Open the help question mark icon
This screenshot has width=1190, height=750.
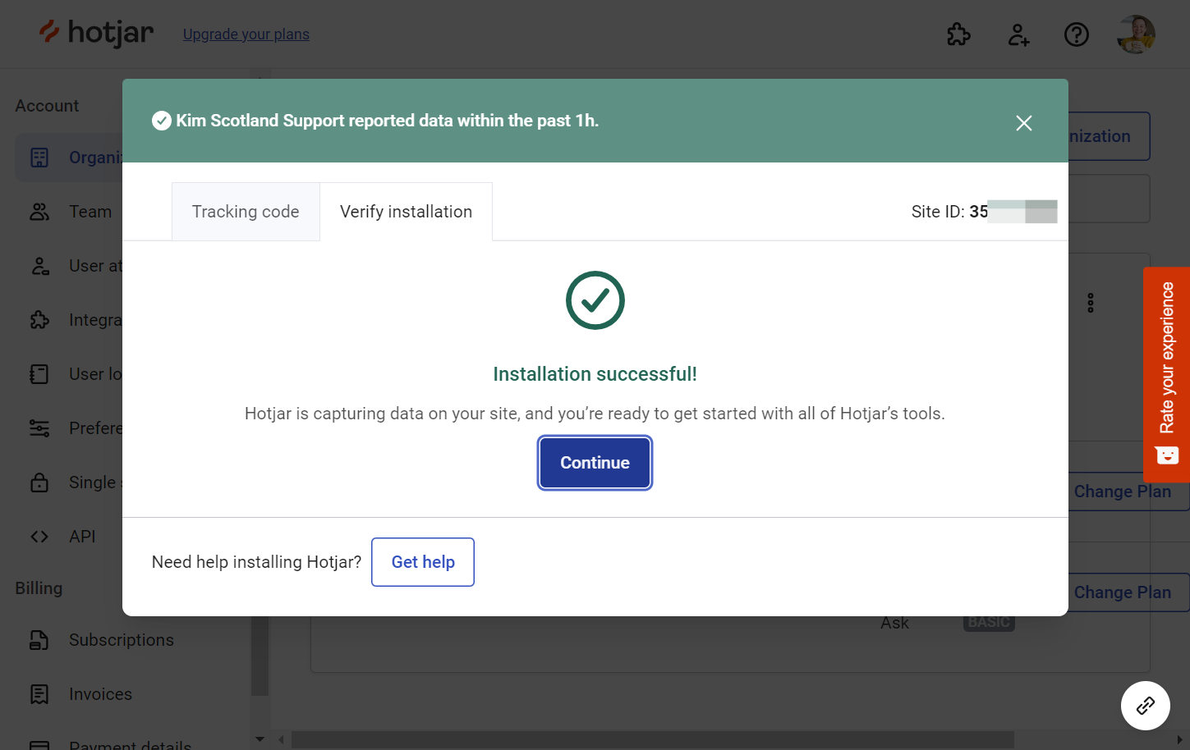(1076, 34)
